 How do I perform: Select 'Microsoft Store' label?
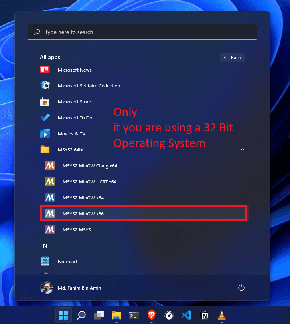pos(74,101)
